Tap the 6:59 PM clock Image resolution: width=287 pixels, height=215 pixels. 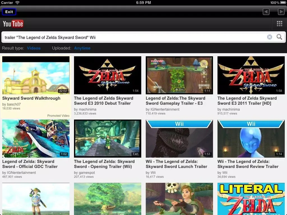(143, 3)
